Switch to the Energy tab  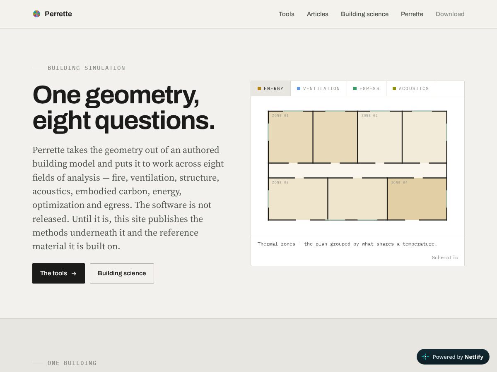pyautogui.click(x=271, y=88)
